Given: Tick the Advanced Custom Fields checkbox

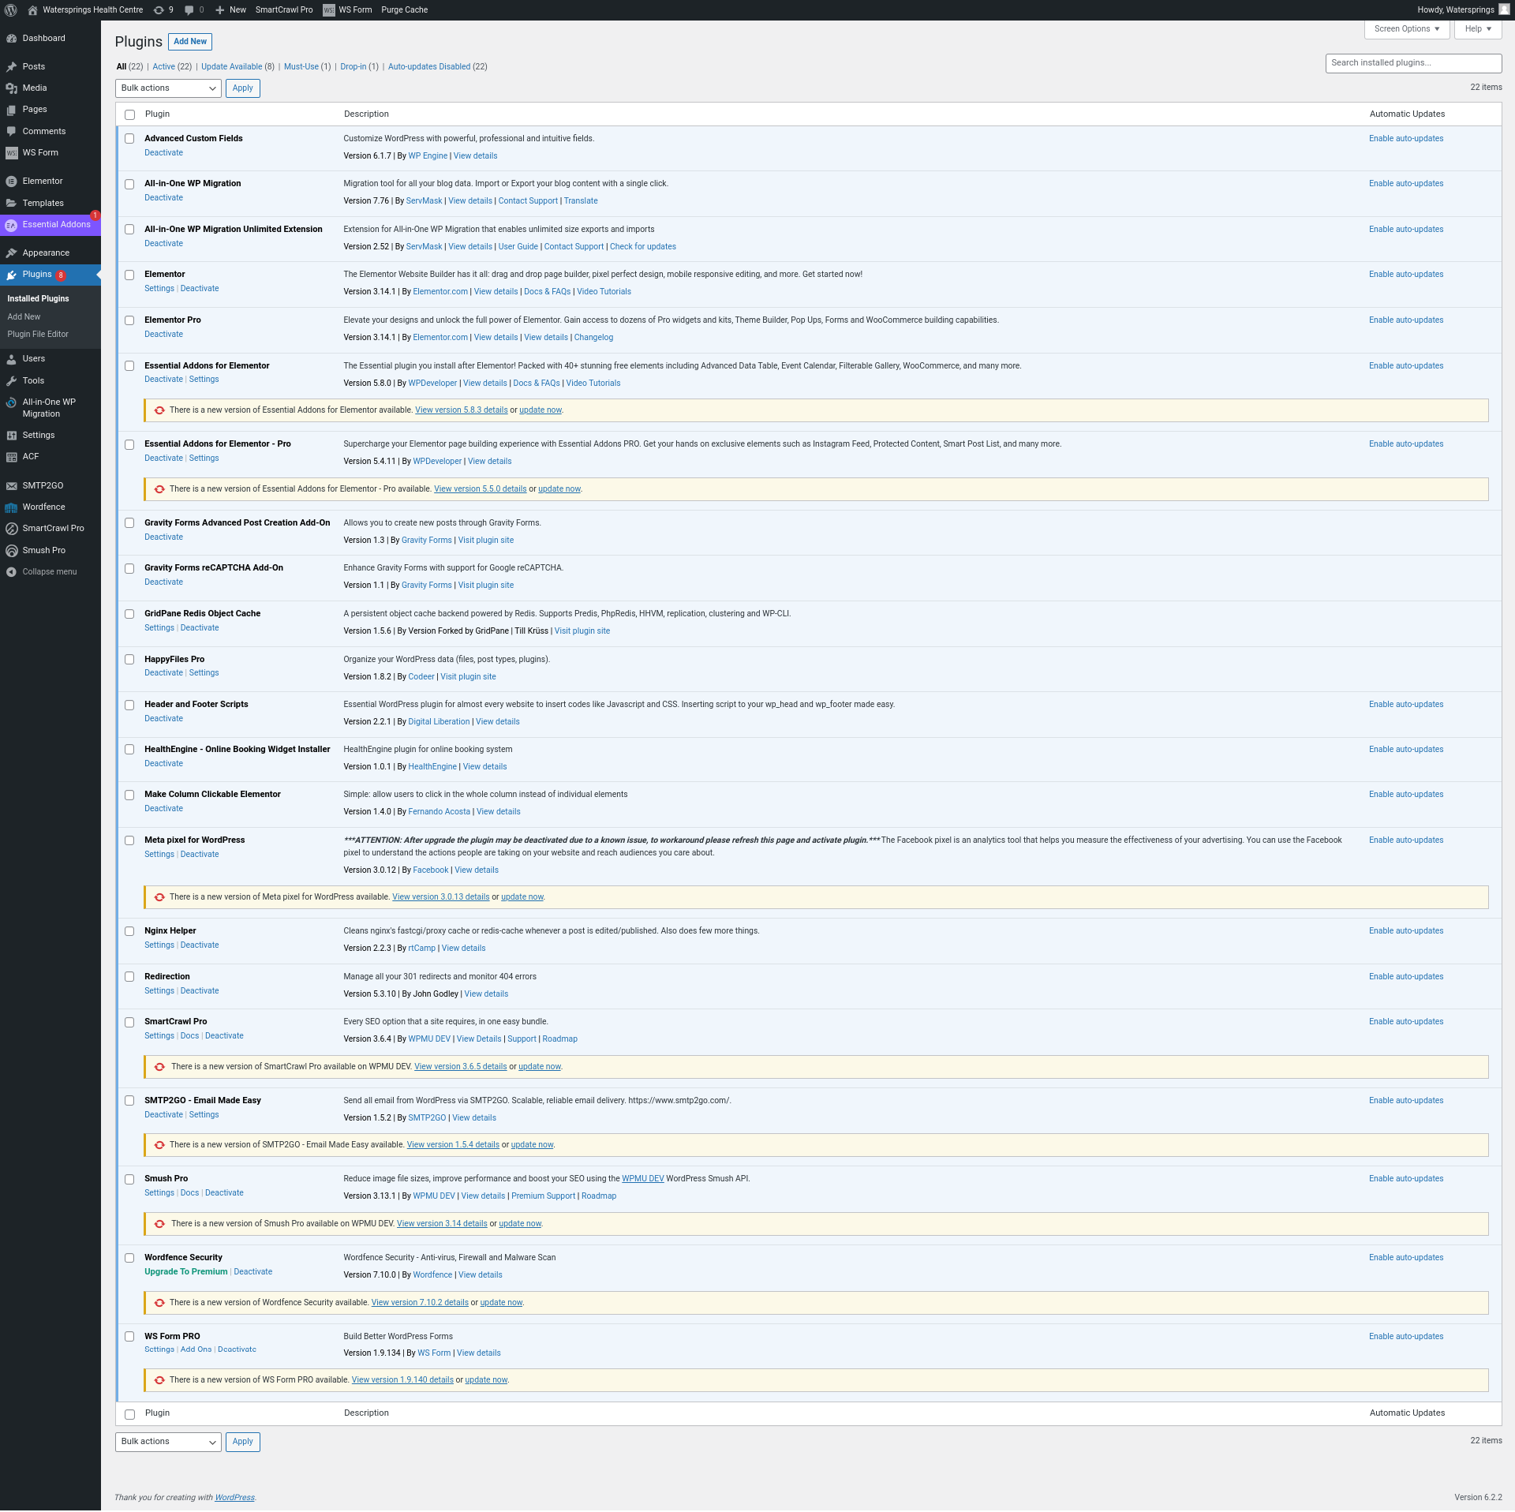Looking at the screenshot, I should click(129, 139).
